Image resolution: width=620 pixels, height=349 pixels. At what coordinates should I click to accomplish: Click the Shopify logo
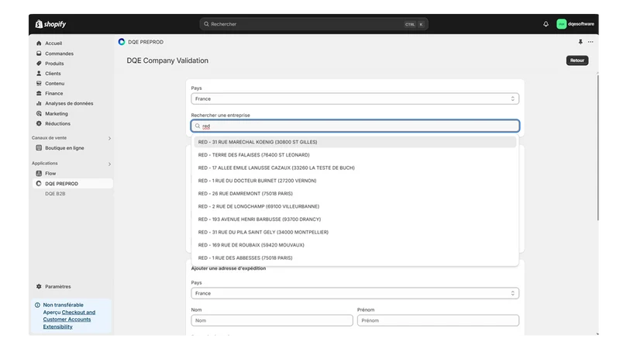tap(50, 24)
